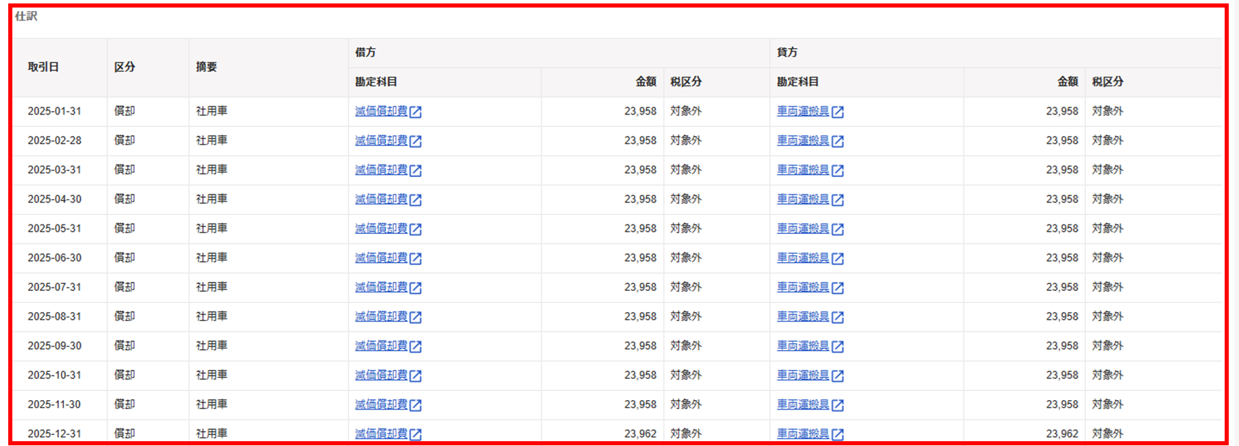Click 車両運搬具 link in 2025-04-30 row

803,199
